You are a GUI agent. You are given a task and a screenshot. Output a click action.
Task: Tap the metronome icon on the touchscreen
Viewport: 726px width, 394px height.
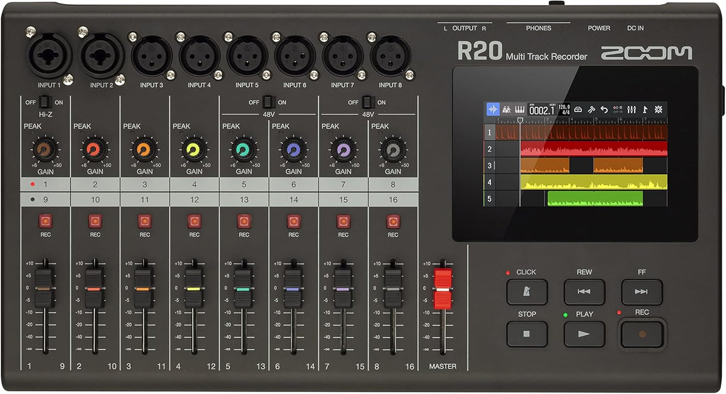point(578,108)
